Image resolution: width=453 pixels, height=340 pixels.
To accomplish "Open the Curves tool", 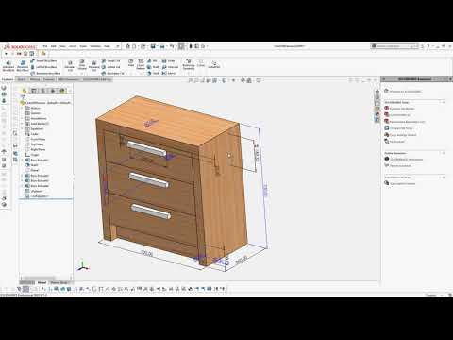I will [201, 63].
